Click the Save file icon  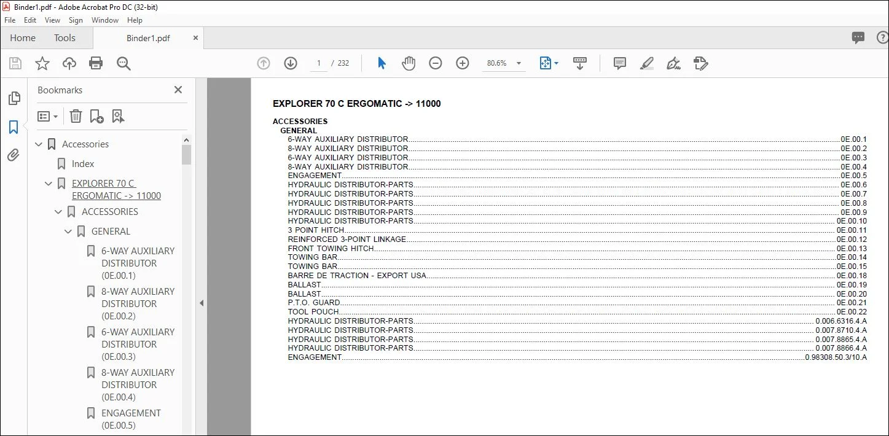pyautogui.click(x=15, y=63)
